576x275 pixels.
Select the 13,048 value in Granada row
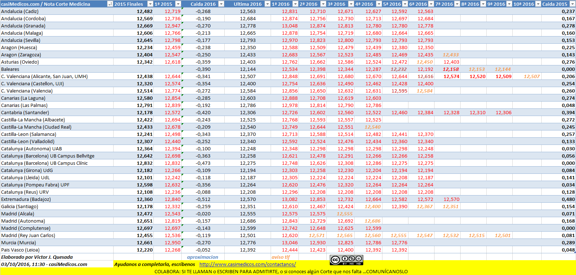(290, 26)
